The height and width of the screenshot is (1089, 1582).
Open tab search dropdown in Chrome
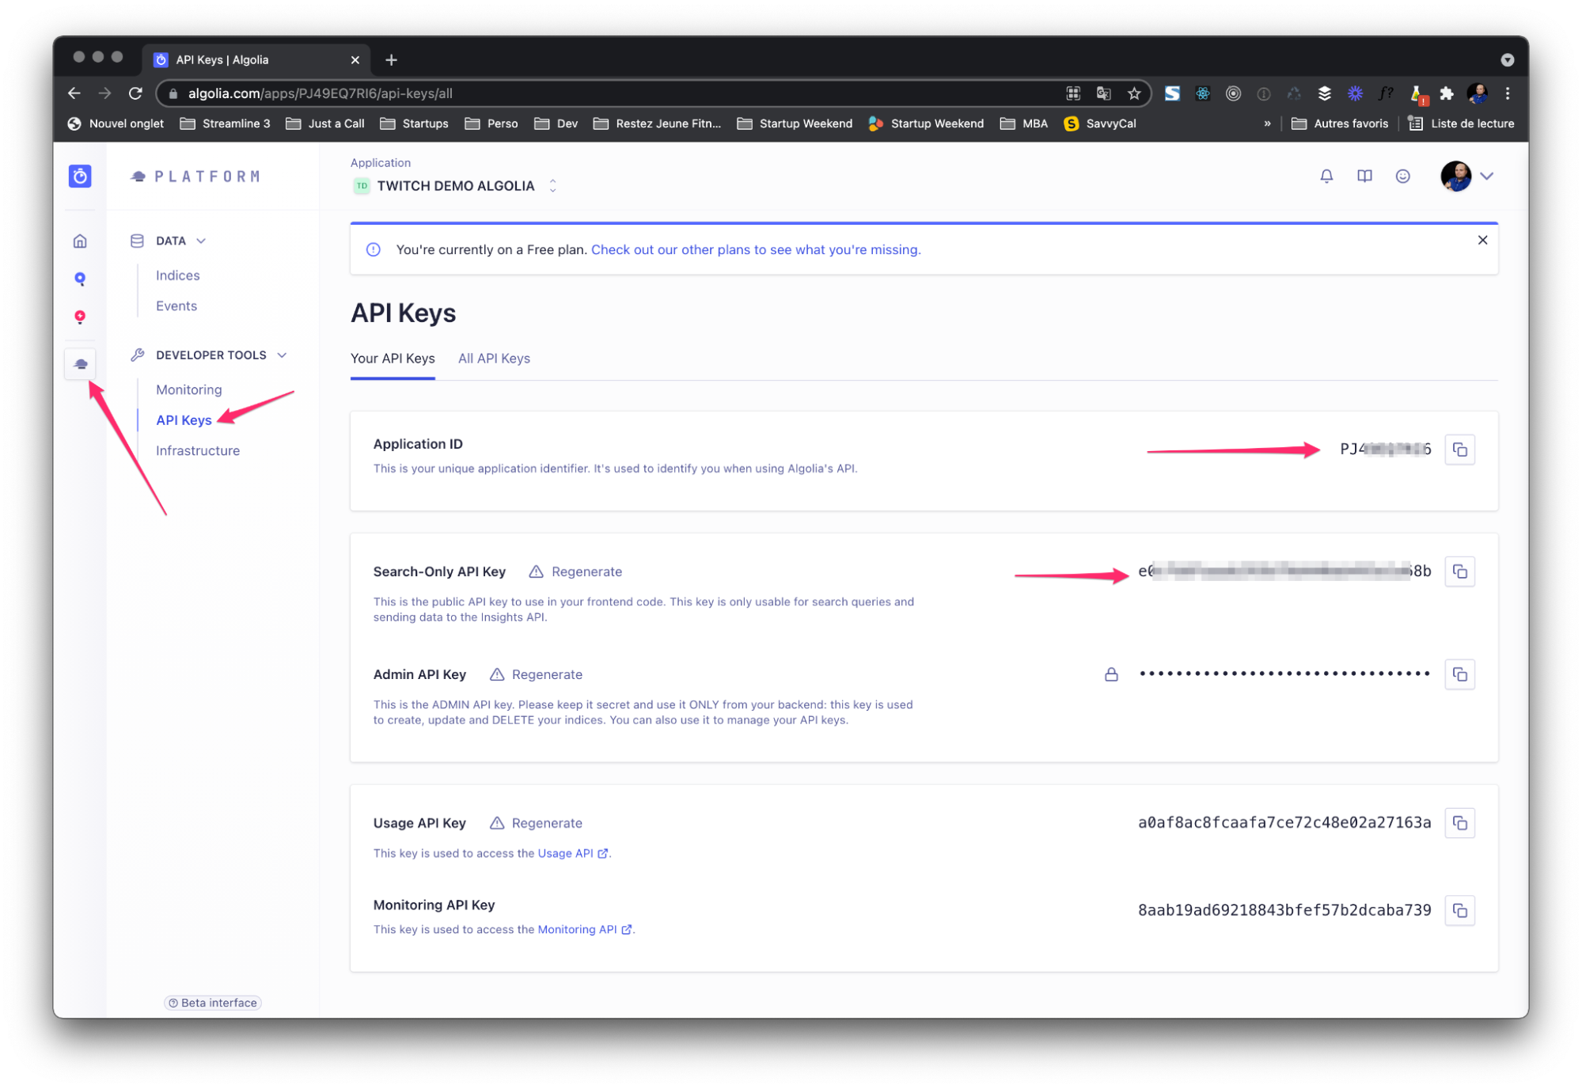coord(1507,60)
